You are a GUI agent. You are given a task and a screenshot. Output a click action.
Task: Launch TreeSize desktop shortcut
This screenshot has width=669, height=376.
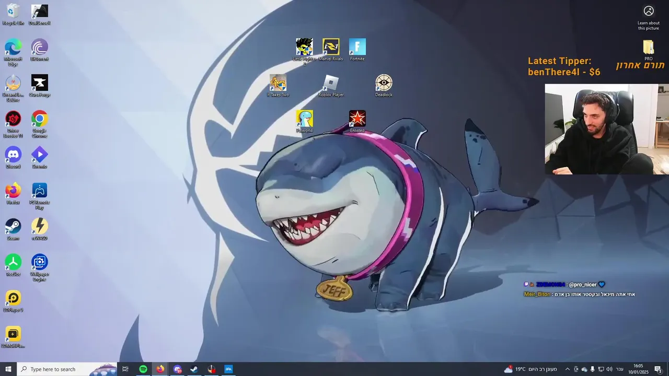pyautogui.click(x=13, y=265)
